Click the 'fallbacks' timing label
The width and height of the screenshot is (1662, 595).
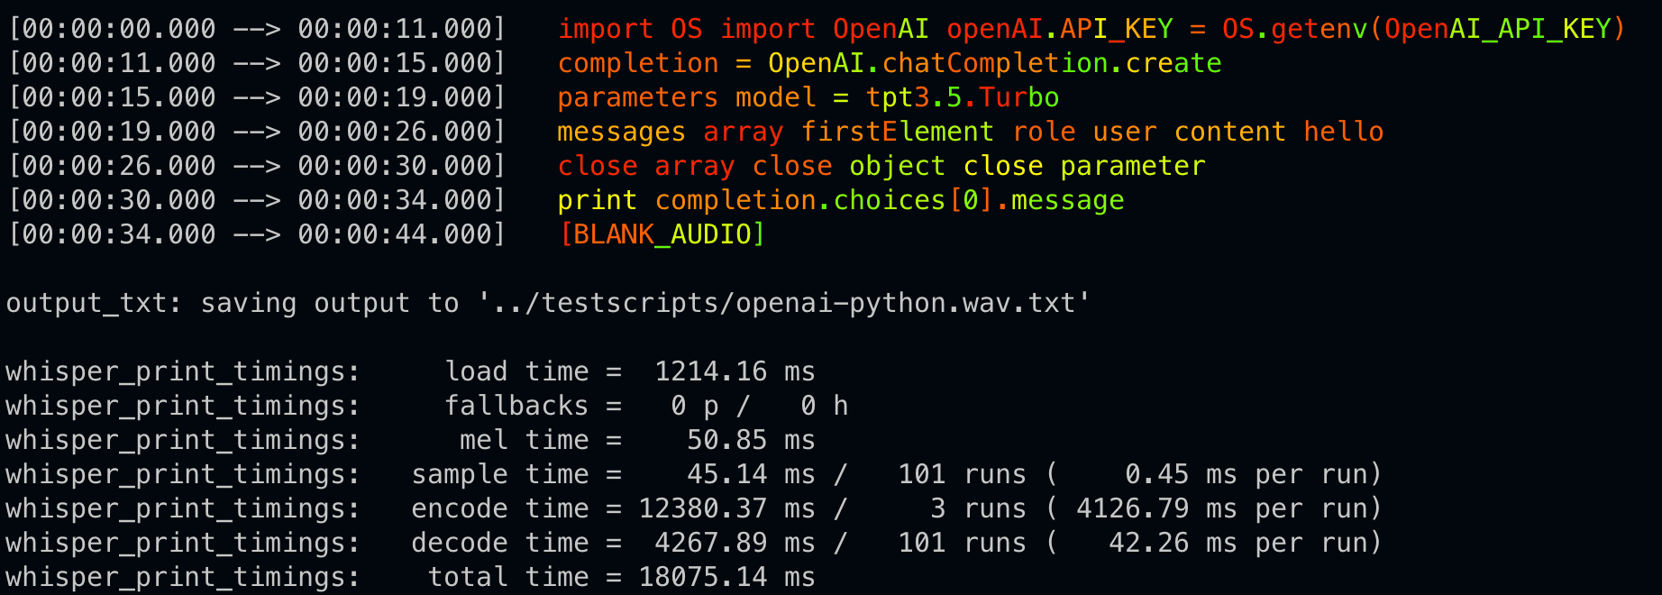tap(516, 406)
